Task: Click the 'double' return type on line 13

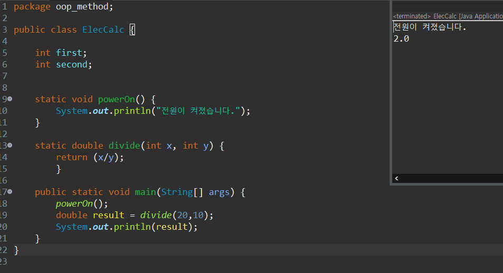Action: pos(87,145)
